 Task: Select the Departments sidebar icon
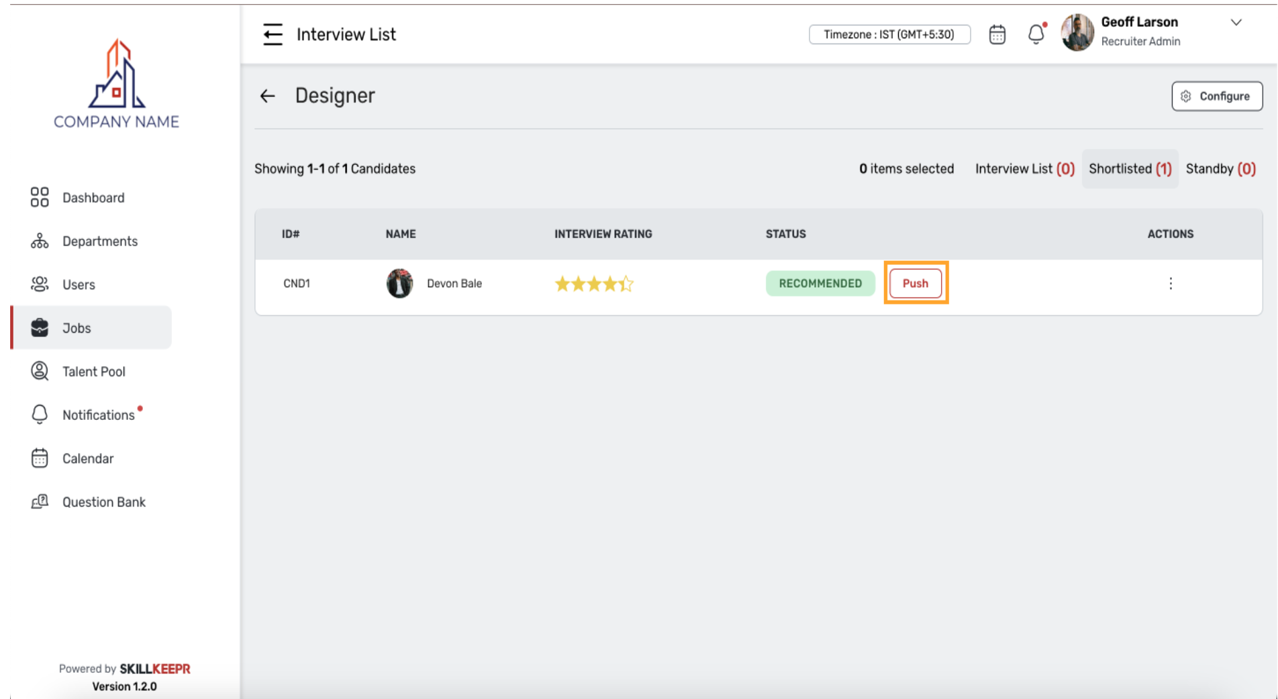pos(40,241)
